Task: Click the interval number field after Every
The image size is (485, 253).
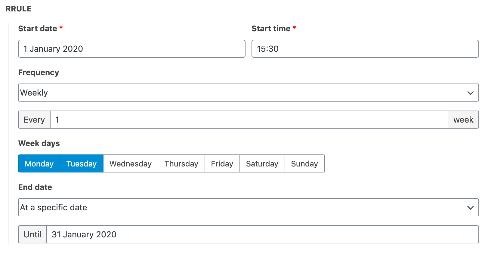Action: tap(249, 120)
